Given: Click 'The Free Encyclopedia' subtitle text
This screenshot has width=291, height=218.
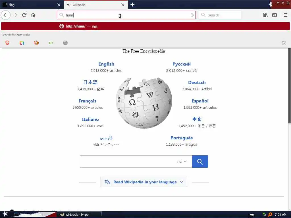Looking at the screenshot, I should [x=144, y=51].
